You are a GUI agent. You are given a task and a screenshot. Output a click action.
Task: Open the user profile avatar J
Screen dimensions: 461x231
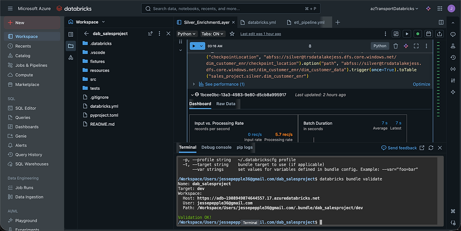(x=451, y=8)
